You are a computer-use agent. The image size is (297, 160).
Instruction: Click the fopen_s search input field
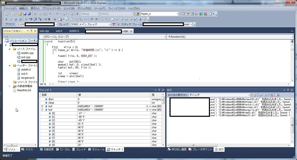(x=158, y=14)
